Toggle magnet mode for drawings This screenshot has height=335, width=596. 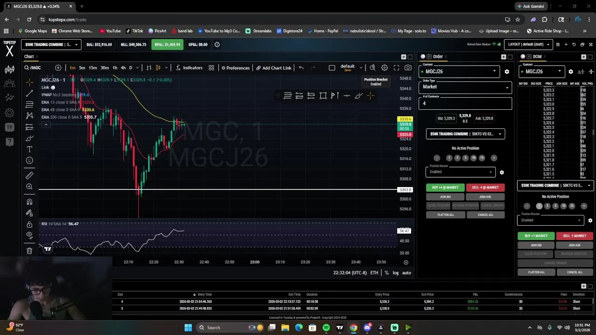click(29, 202)
